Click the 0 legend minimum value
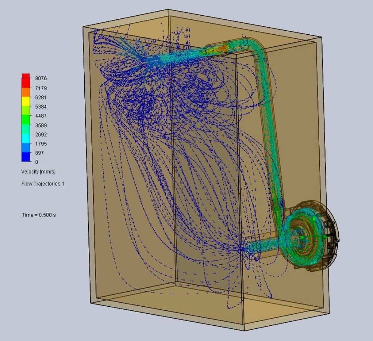The height and width of the screenshot is (341, 373). click(37, 162)
